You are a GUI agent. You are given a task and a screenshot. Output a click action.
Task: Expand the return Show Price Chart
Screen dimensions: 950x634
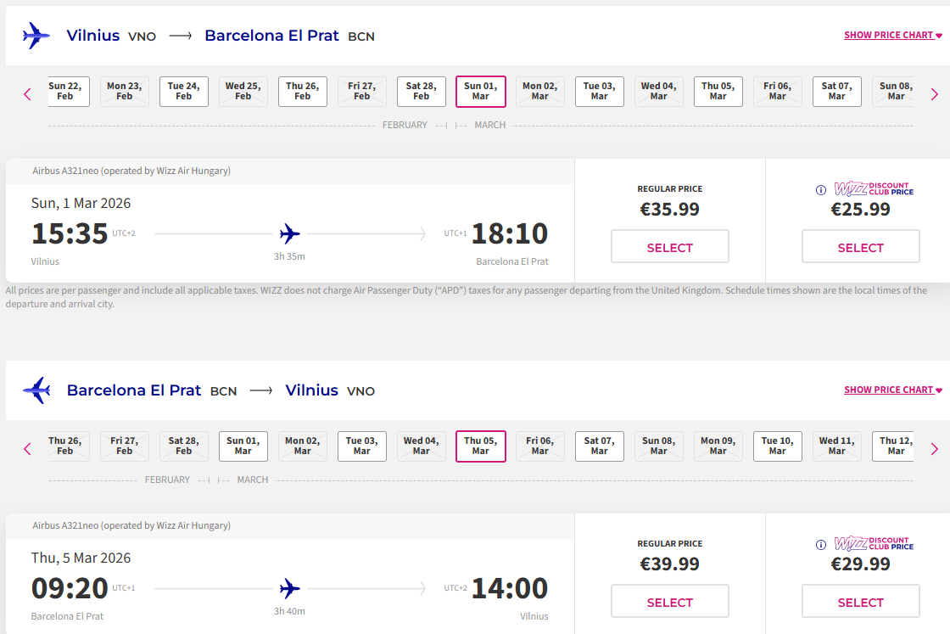[x=892, y=390]
